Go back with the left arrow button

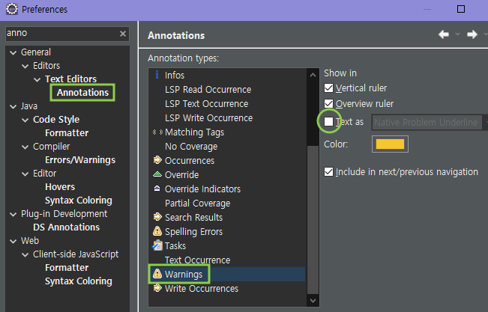[444, 34]
